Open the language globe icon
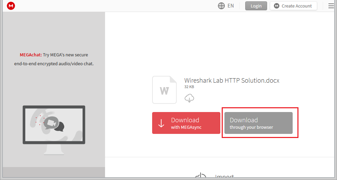The width and height of the screenshot is (337, 180). (221, 6)
